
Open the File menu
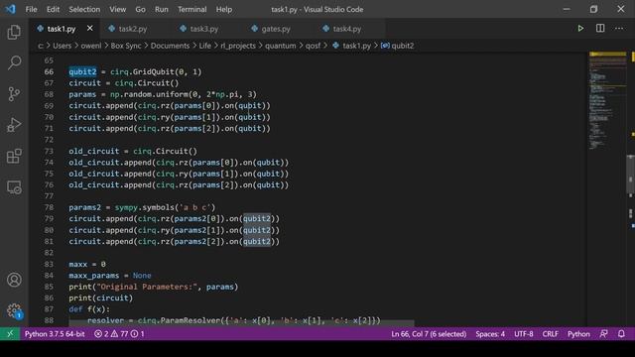[31, 9]
